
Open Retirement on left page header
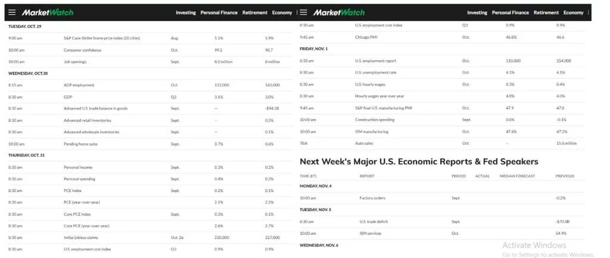tap(255, 13)
